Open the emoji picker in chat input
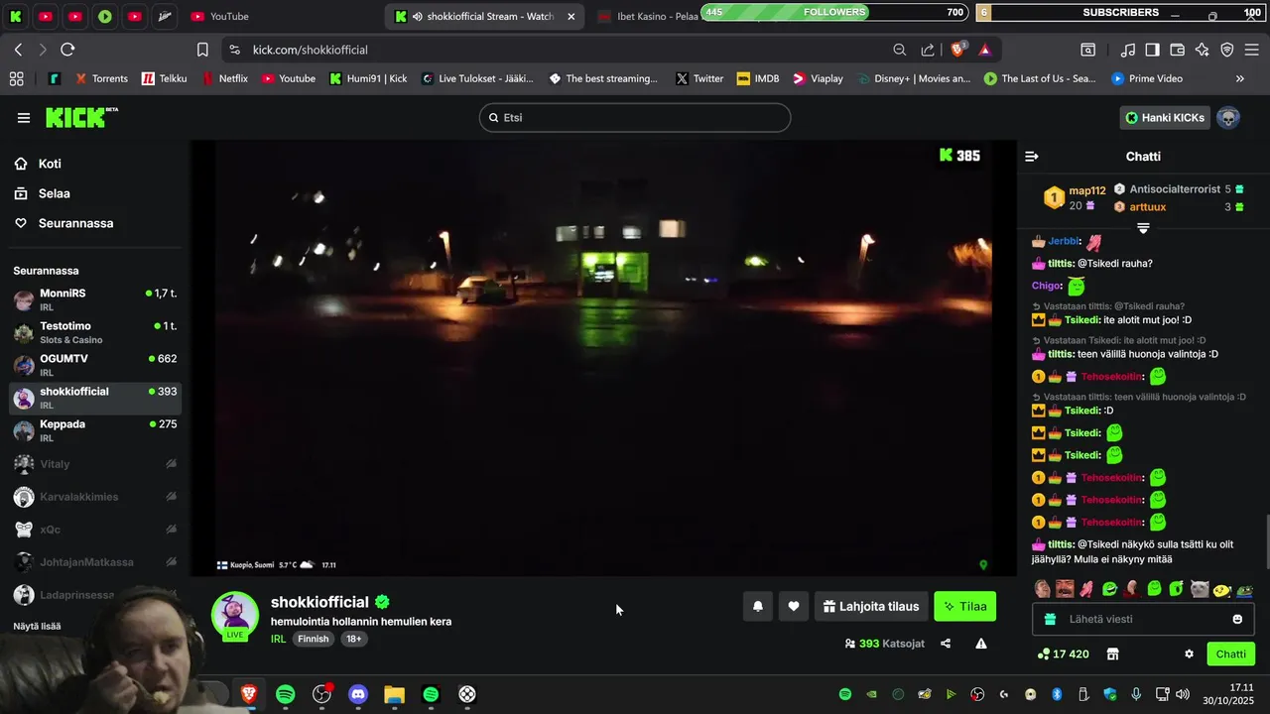1270x714 pixels. pos(1237,619)
